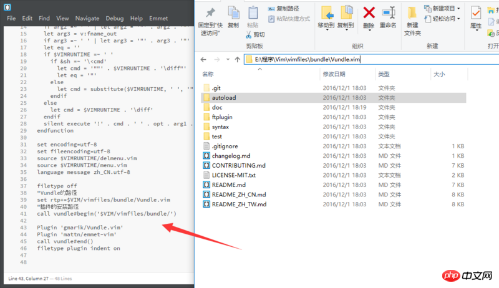Sort by Date modified (修改日期) column

334,74
